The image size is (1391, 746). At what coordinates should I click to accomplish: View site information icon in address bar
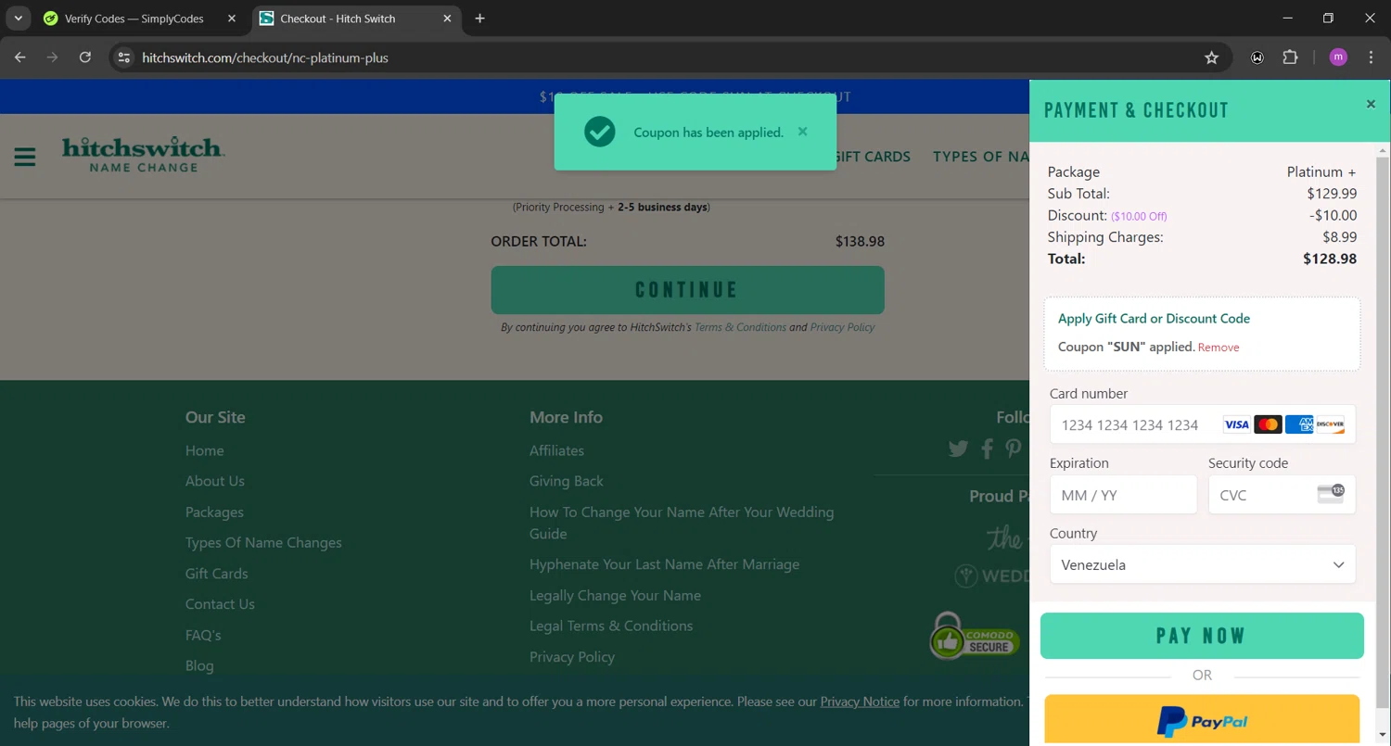tap(123, 57)
